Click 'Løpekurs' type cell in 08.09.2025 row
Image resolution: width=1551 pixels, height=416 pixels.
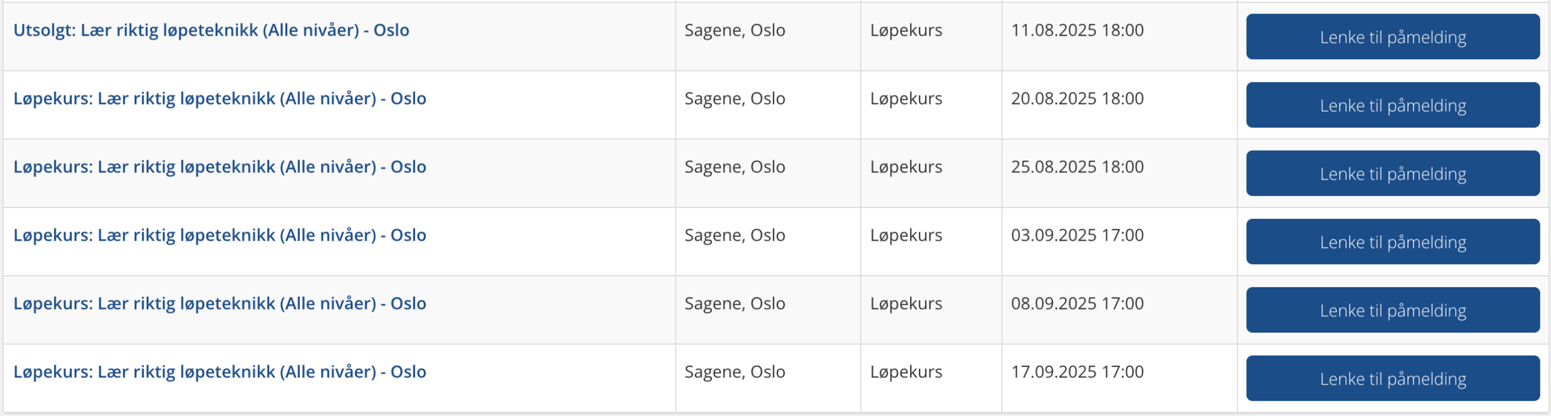click(906, 304)
